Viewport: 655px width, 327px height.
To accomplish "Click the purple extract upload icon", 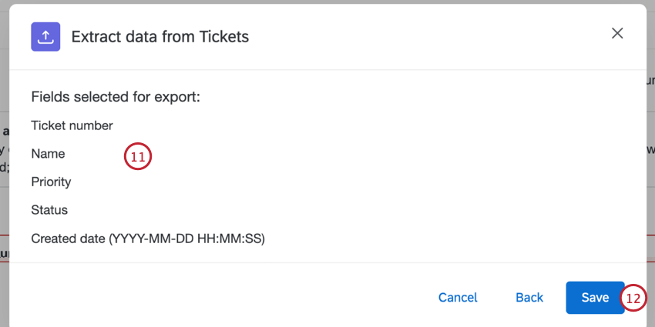I will tap(45, 37).
